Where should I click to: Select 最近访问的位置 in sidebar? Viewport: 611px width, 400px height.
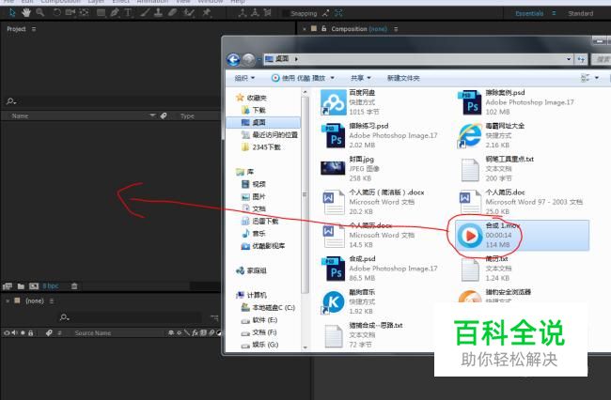pyautogui.click(x=270, y=135)
